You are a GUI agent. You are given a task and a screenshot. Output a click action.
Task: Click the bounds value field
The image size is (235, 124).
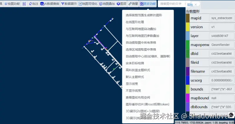pyautogui.click(x=222, y=89)
